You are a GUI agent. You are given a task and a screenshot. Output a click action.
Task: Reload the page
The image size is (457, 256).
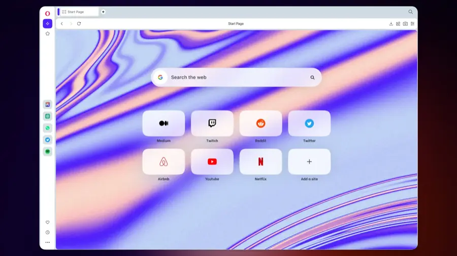coord(79,24)
